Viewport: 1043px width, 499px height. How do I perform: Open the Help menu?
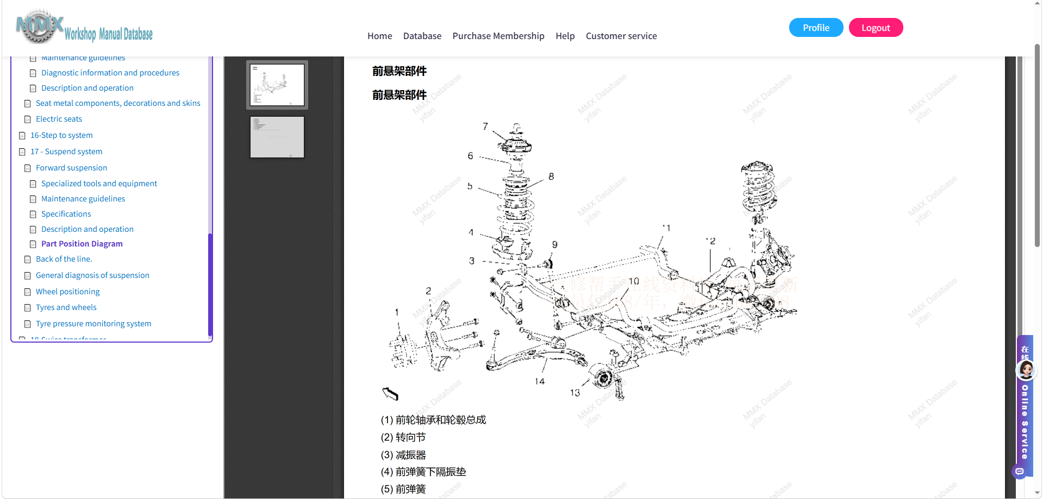pos(565,36)
